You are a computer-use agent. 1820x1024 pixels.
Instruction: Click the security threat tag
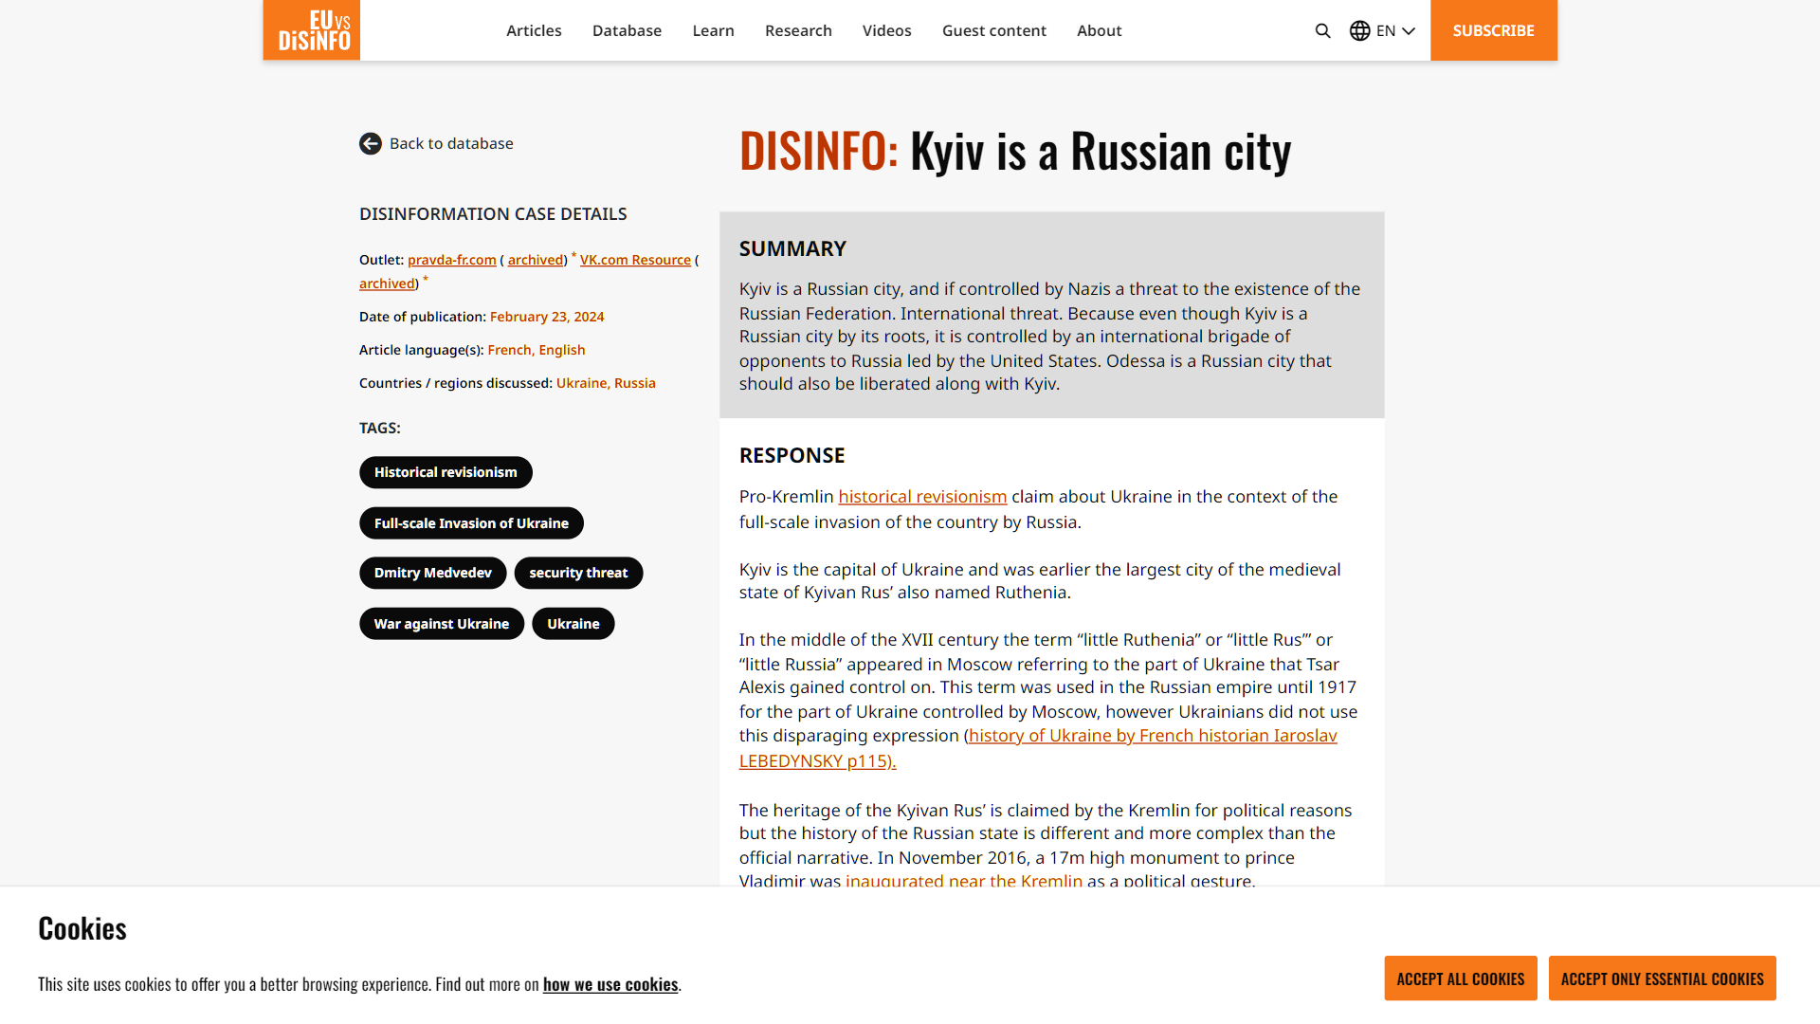pos(578,573)
